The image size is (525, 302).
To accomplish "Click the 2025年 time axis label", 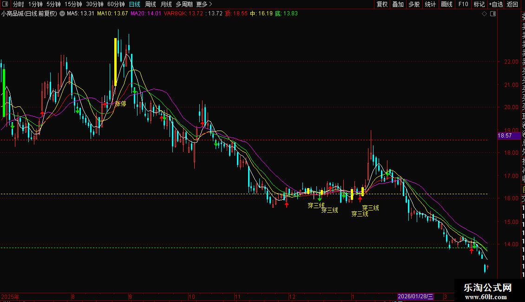I will click(10, 296).
